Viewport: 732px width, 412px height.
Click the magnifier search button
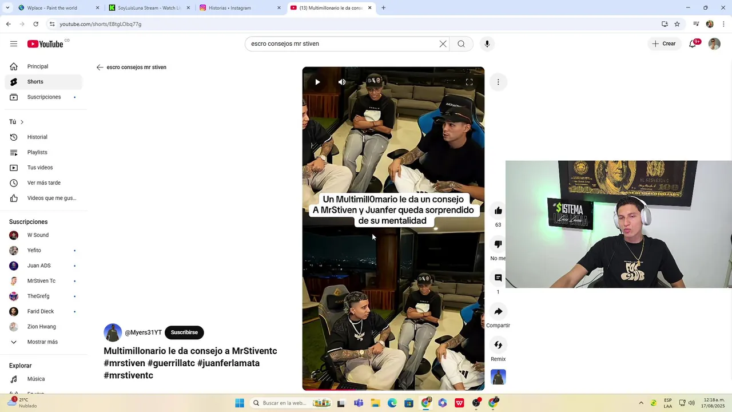461,43
